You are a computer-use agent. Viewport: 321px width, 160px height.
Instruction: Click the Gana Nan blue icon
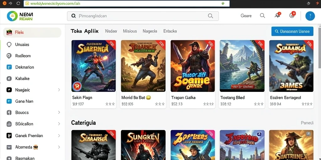(9, 101)
